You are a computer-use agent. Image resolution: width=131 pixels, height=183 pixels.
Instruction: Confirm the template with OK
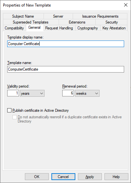(x=37, y=177)
